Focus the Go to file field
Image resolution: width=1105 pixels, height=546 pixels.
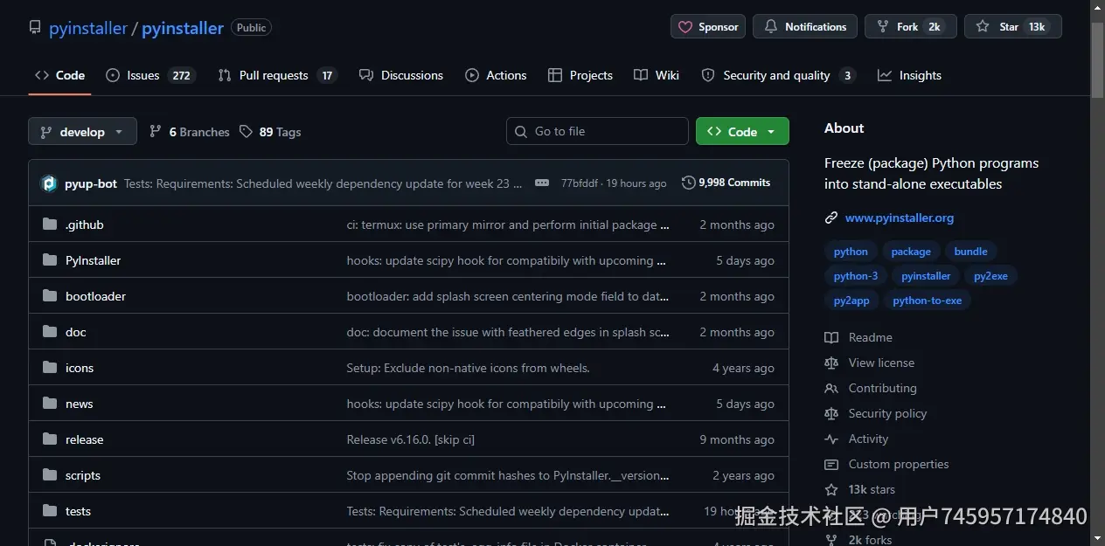597,132
